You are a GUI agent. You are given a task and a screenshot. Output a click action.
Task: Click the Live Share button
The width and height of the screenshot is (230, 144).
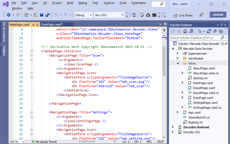click(183, 16)
